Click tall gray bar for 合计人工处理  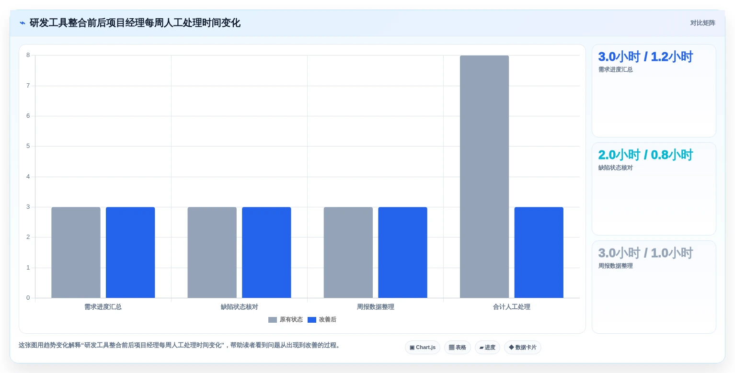coord(484,177)
